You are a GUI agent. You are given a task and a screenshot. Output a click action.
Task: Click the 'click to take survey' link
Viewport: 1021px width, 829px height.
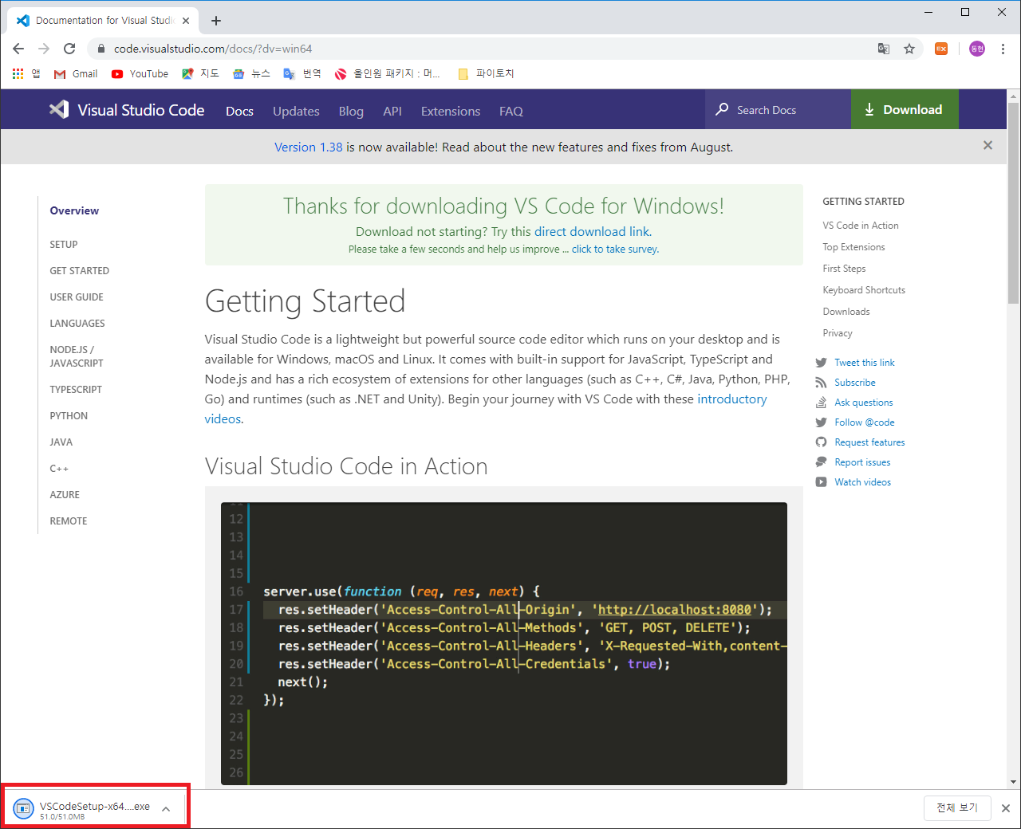click(615, 249)
